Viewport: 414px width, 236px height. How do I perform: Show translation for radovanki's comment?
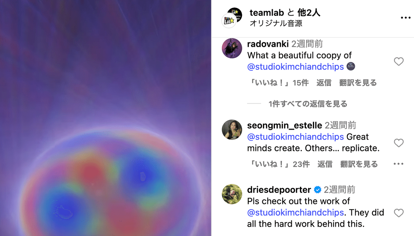(358, 83)
